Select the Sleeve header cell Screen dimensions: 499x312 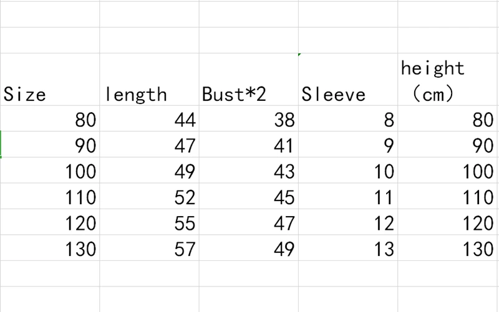pyautogui.click(x=348, y=79)
